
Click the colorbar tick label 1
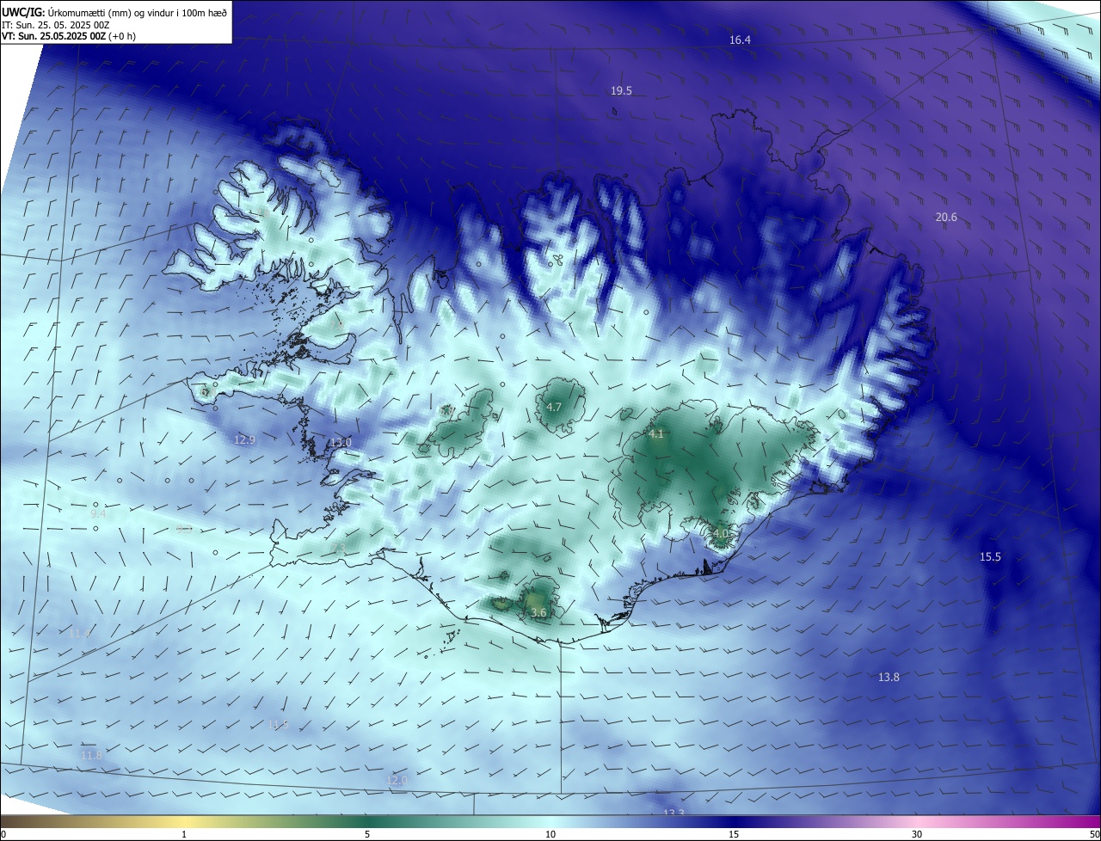(184, 834)
